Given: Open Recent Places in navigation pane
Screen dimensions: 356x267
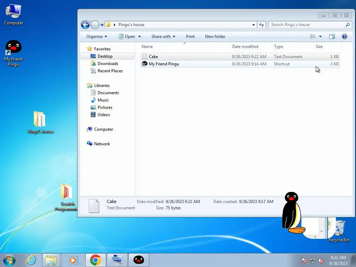Looking at the screenshot, I should tap(110, 71).
